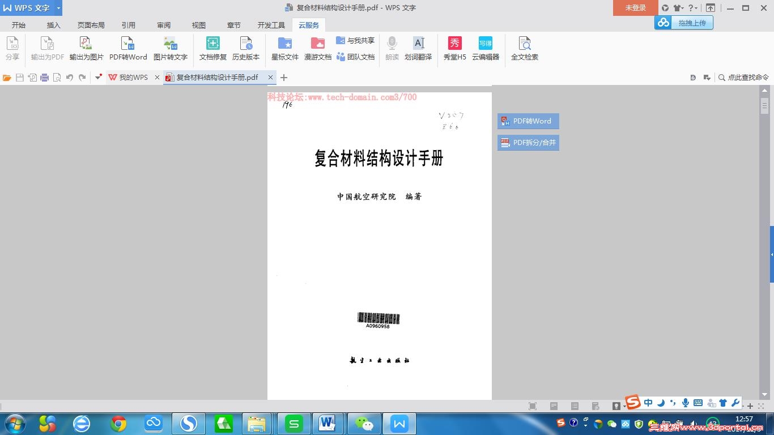Expand the quick access toolbar customize arrow
This screenshot has width=774, height=435.
[99, 77]
